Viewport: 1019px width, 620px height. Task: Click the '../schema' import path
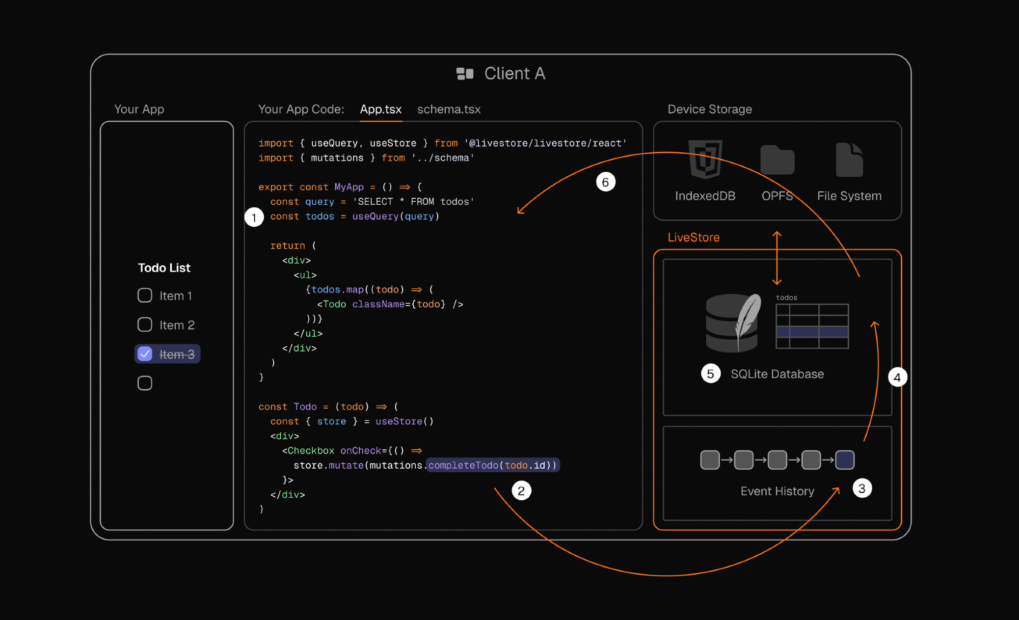pyautogui.click(x=443, y=158)
